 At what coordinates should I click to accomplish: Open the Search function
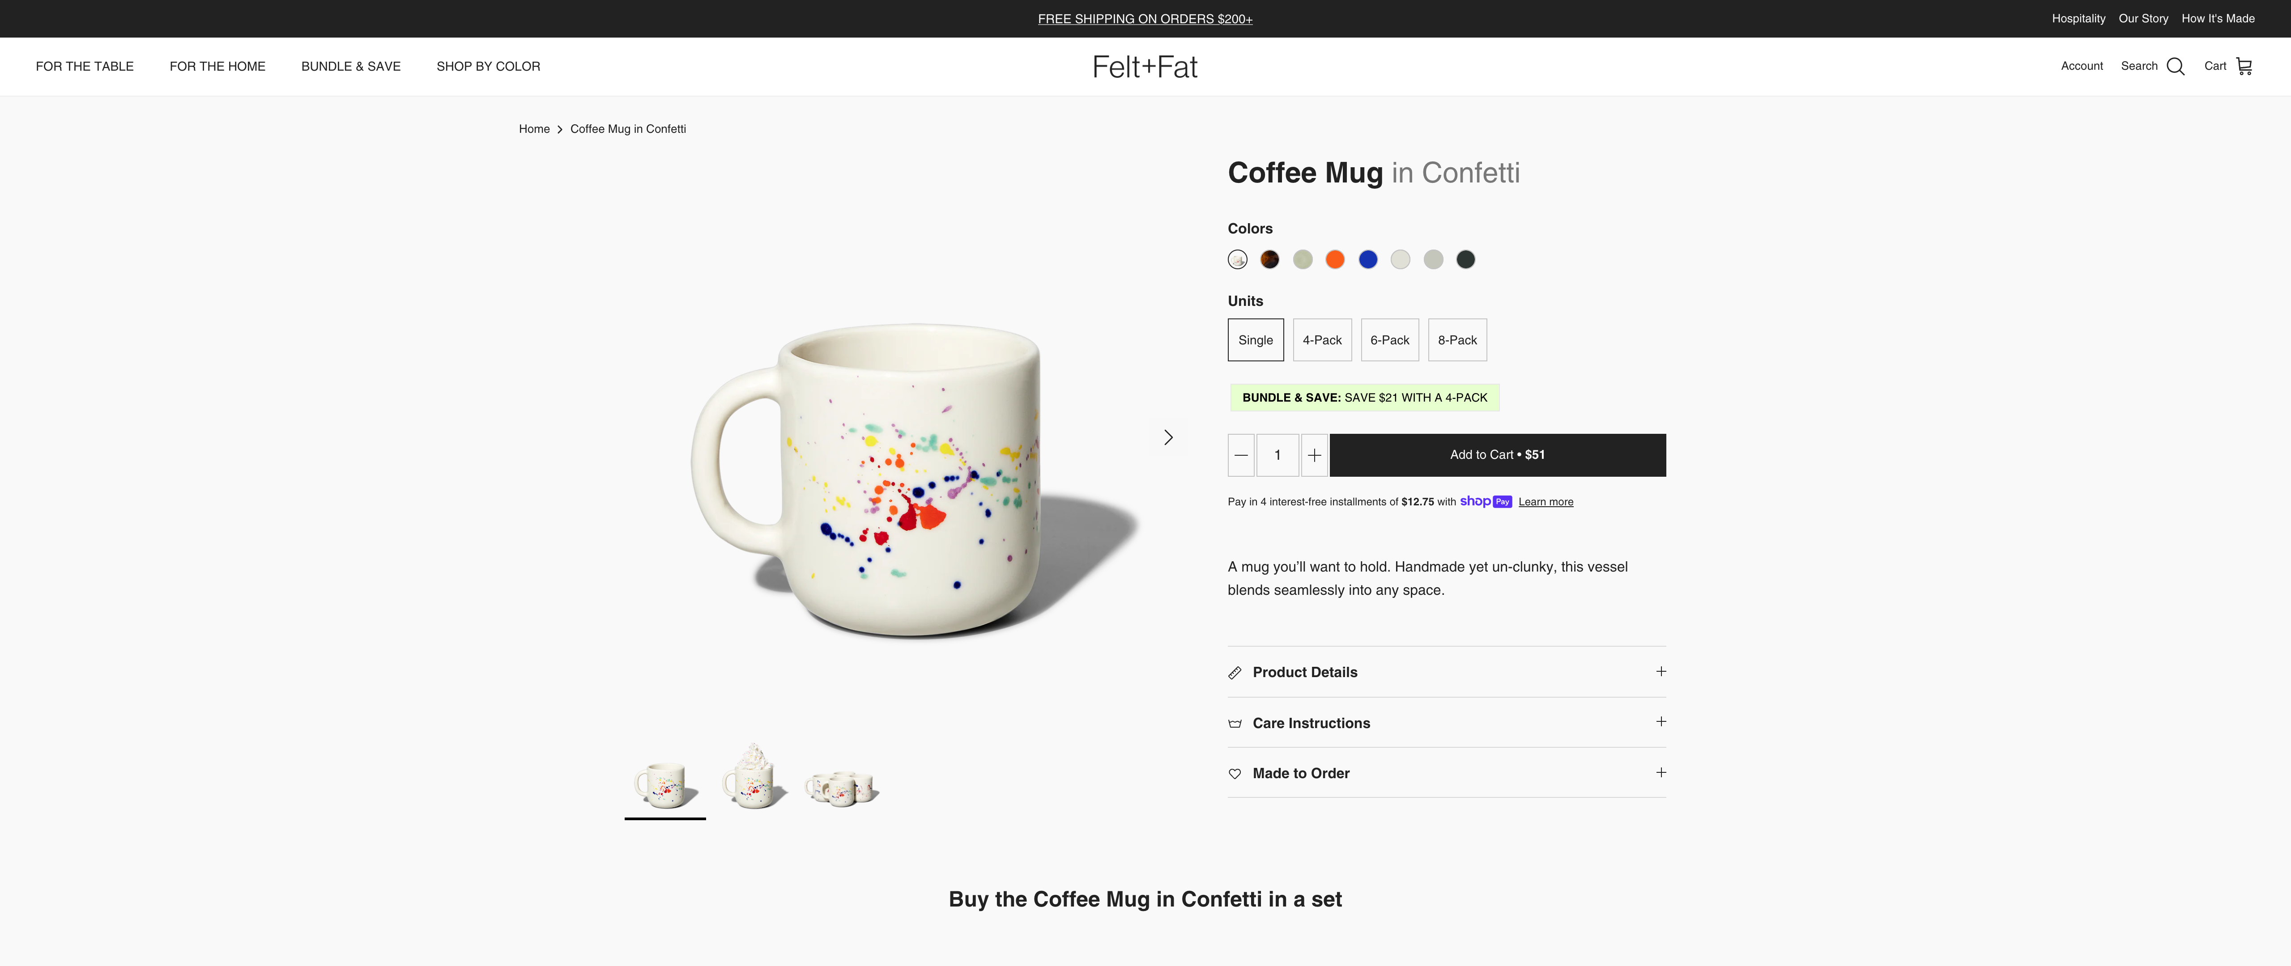(x=2152, y=66)
